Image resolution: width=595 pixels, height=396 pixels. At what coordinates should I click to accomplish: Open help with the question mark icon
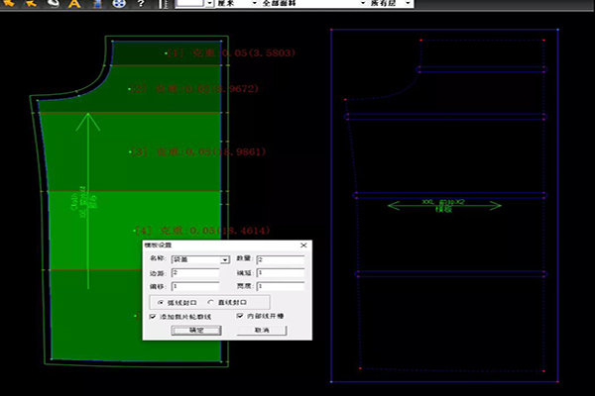point(142,4)
